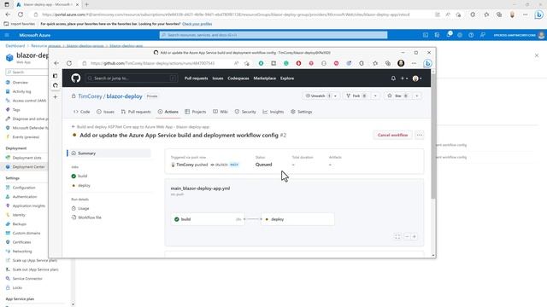Open Azure Cloud Shell icon
Viewport: 547px width, 307px height.
426,35
